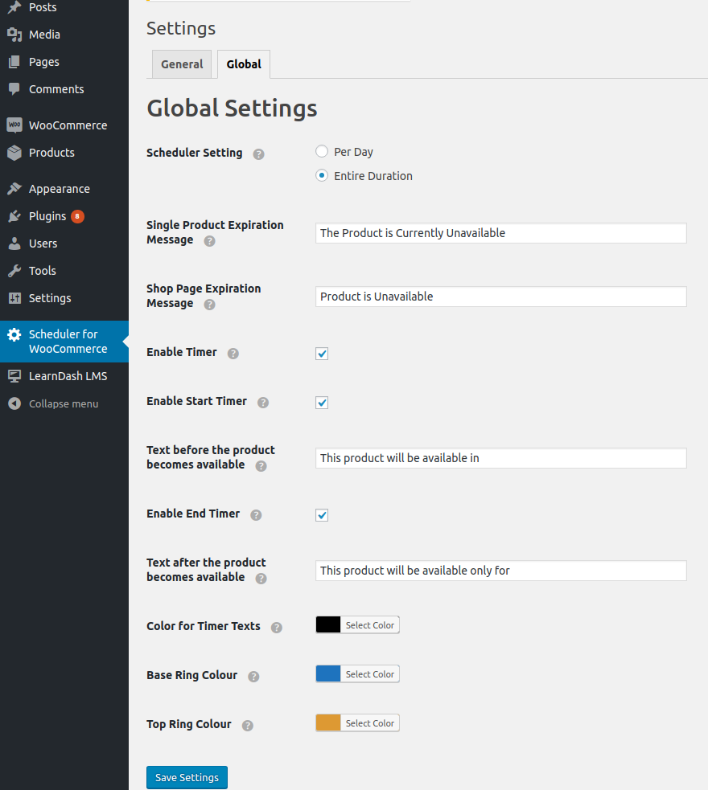Click the Collapse menu arrow icon
Viewport: 708px width, 790px height.
pyautogui.click(x=14, y=403)
